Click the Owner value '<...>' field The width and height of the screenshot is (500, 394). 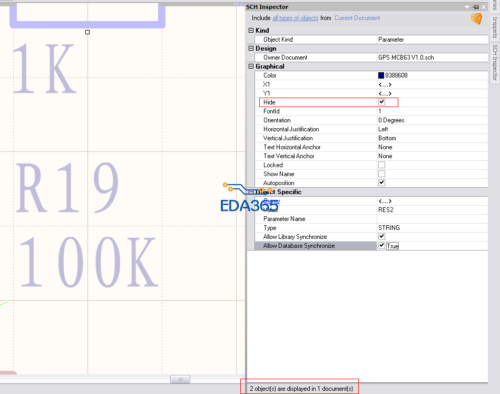432,201
